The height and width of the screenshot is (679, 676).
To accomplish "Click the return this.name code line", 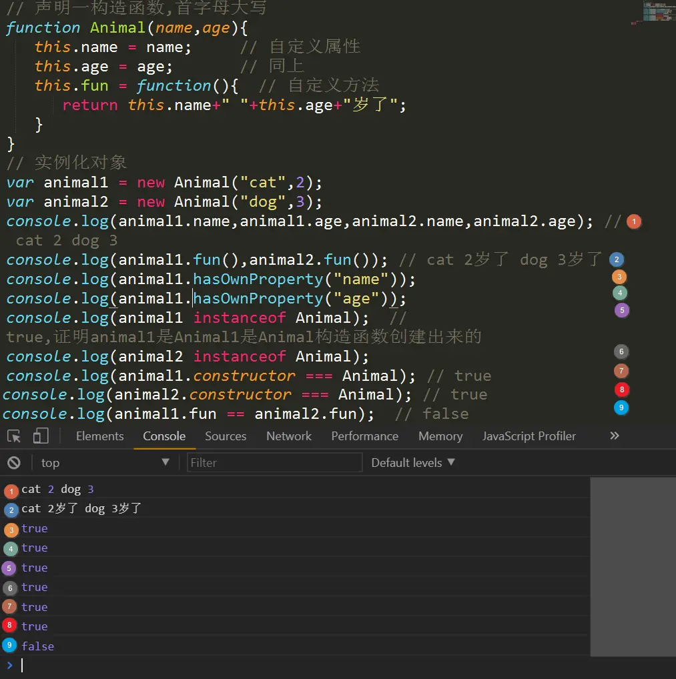I will click(x=234, y=105).
